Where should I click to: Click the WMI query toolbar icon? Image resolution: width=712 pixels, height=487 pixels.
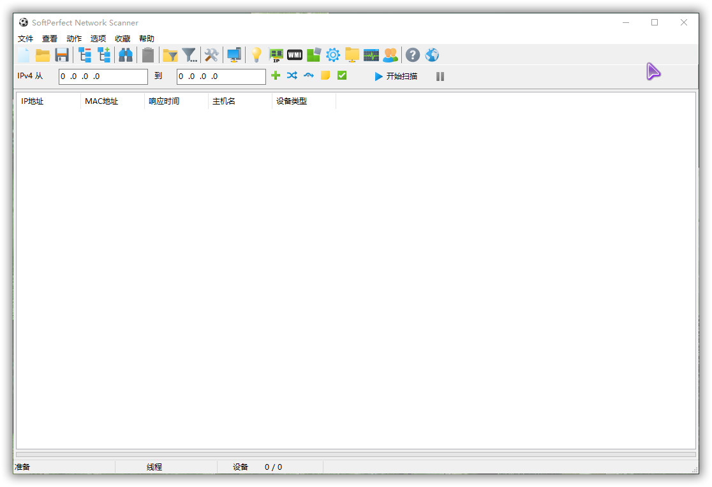tap(295, 55)
